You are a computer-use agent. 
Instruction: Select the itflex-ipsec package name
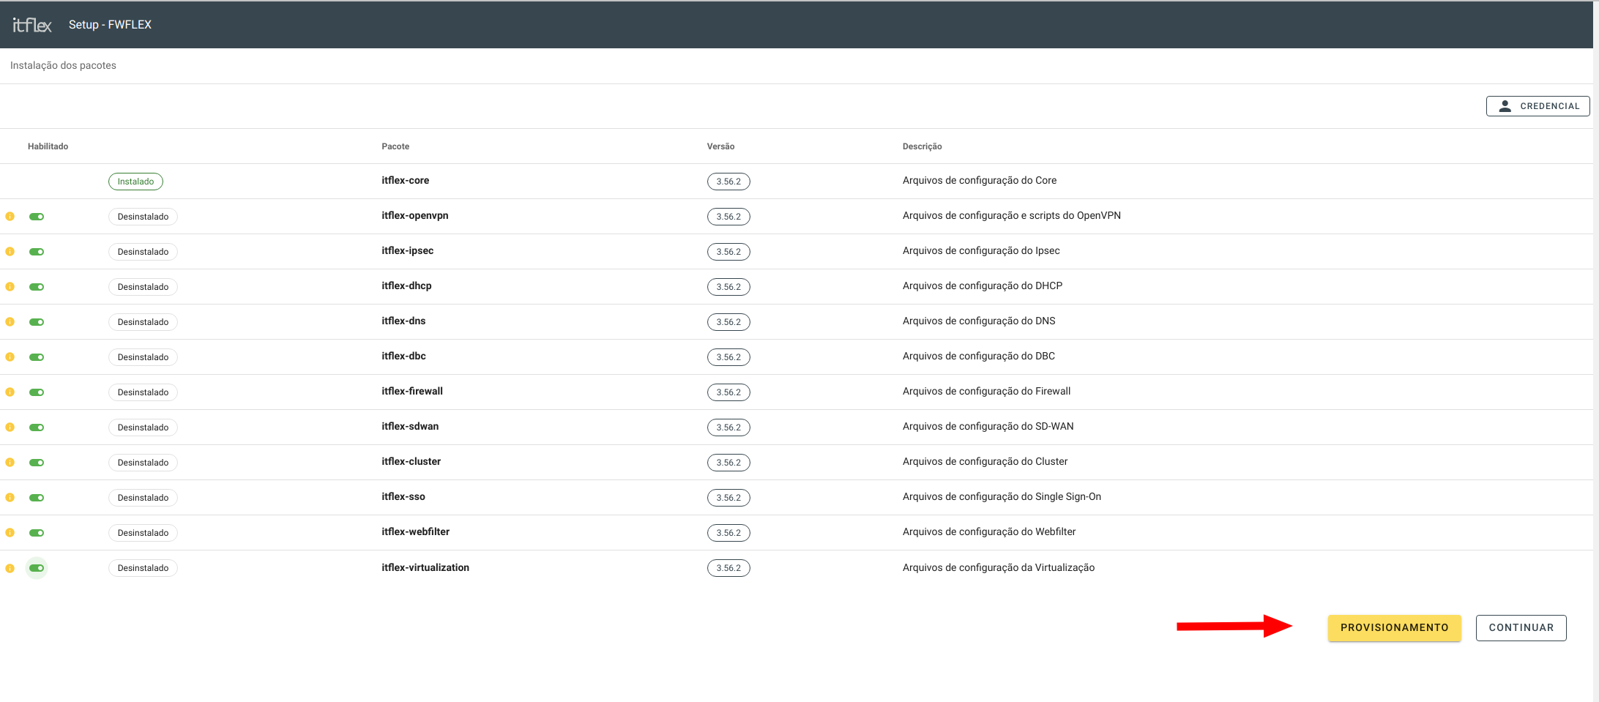coord(407,250)
